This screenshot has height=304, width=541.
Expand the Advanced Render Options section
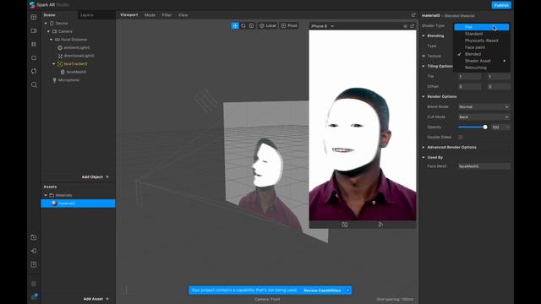click(x=424, y=147)
